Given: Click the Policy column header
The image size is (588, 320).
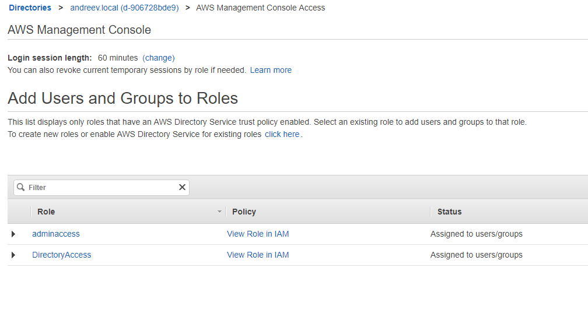Looking at the screenshot, I should tap(244, 212).
